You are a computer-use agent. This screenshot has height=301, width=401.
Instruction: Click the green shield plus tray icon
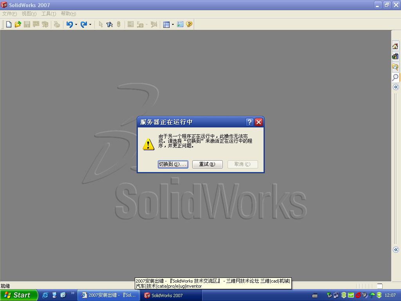pyautogui.click(x=379, y=295)
